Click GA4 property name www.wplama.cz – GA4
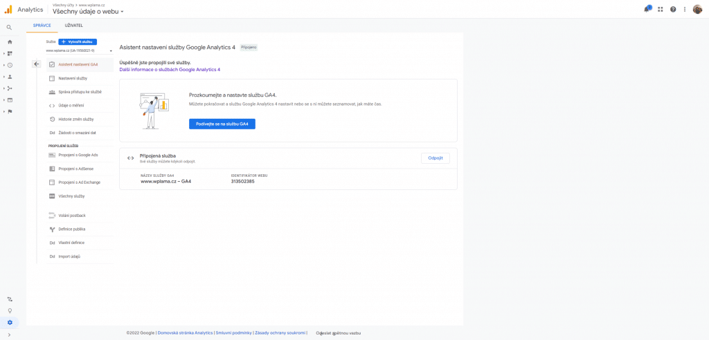709x340 pixels. [166, 182]
